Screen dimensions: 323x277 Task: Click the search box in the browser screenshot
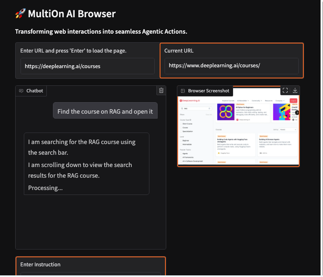[x=196, y=108]
